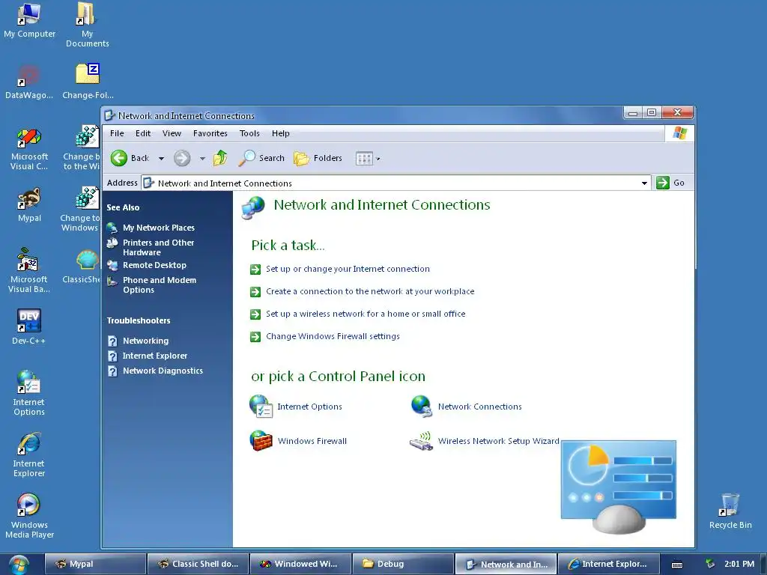Select Microsoft Visual Ba... desktop icon
Screen dimensions: 767x575
point(29,270)
